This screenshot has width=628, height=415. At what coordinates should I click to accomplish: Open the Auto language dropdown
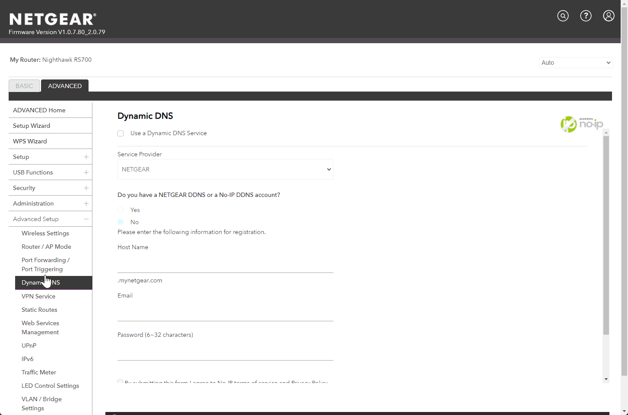click(576, 63)
